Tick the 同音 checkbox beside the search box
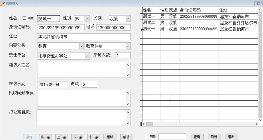The width and height of the screenshot is (263, 140). coord(146,136)
